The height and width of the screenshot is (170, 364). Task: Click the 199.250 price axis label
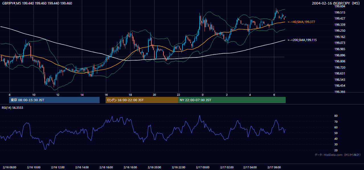pos(340,31)
